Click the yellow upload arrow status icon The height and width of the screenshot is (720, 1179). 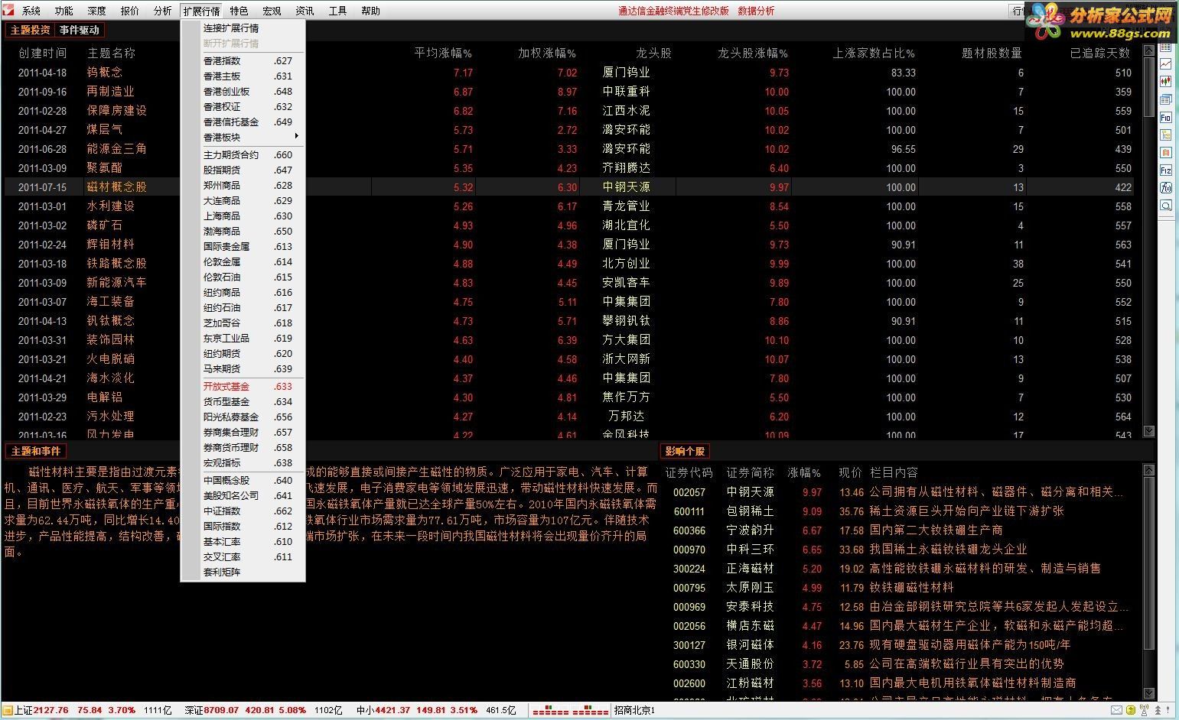click(x=1131, y=710)
